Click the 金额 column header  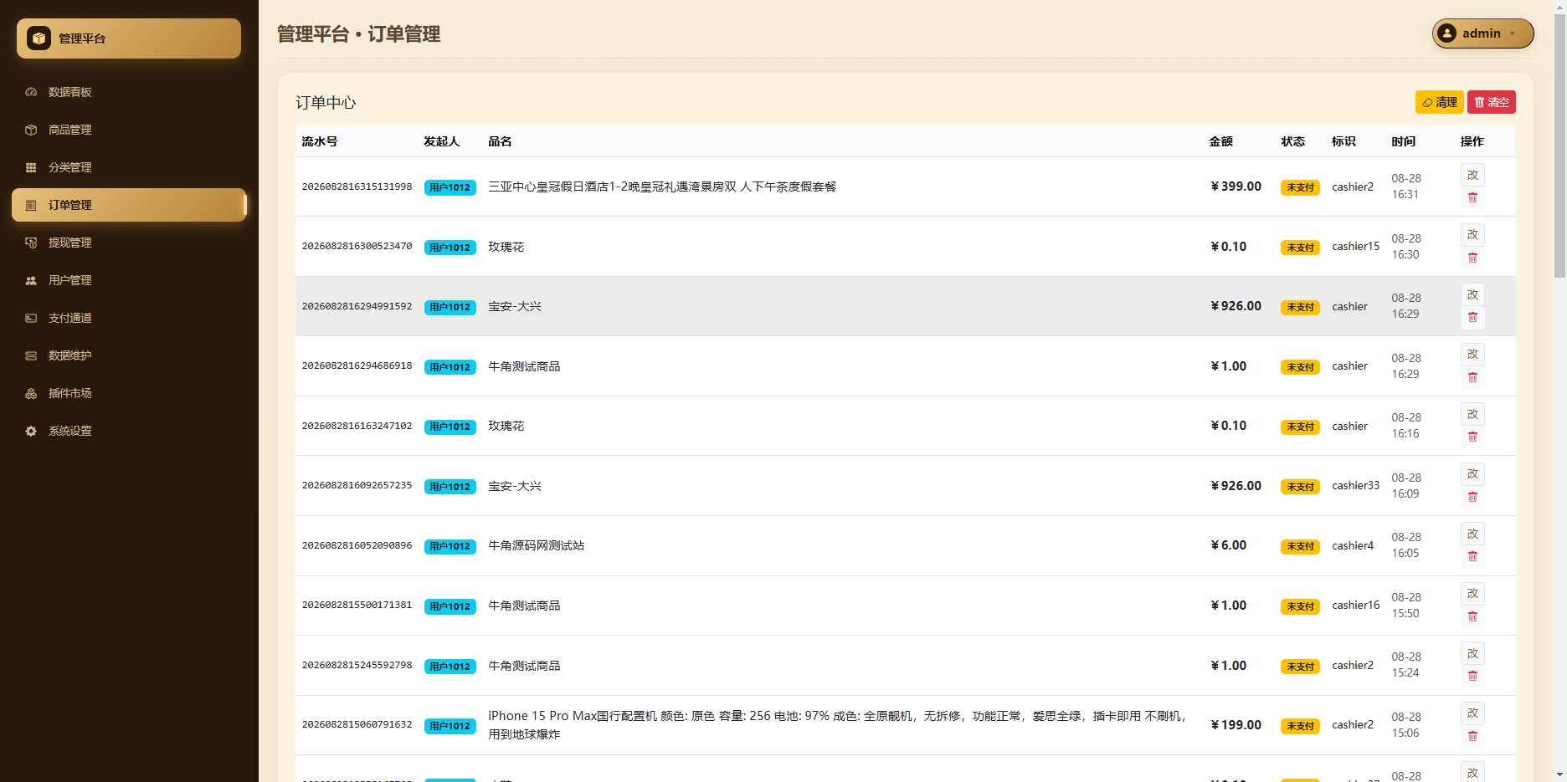pyautogui.click(x=1220, y=141)
